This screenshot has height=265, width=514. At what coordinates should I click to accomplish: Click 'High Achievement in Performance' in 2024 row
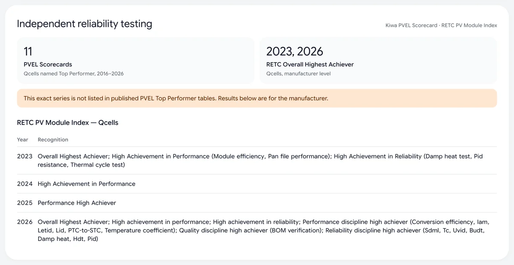87,184
